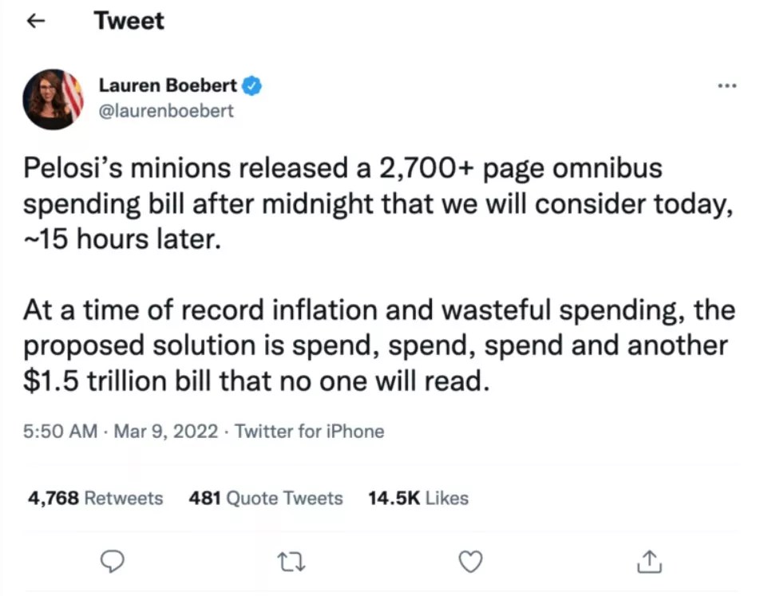Click the 5:50 AM time text
Viewport: 760px width, 596px height.
pos(61,432)
